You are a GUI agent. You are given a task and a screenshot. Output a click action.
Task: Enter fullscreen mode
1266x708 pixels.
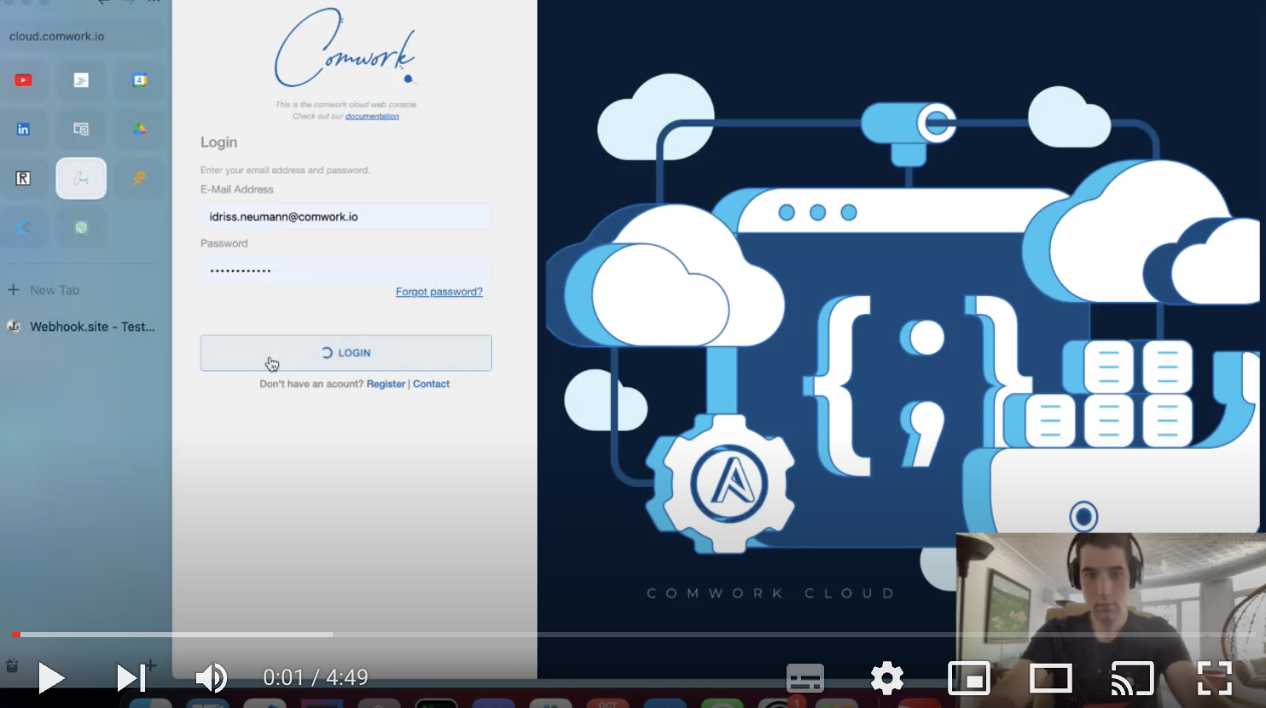pos(1215,678)
